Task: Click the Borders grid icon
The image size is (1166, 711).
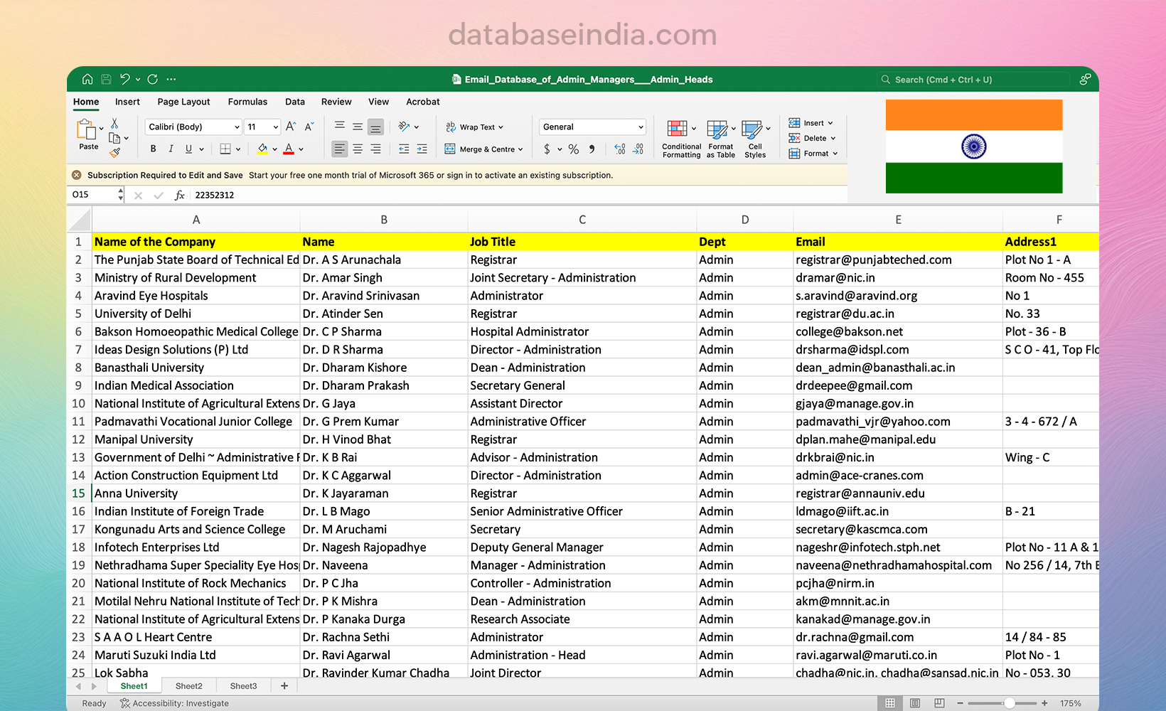Action: coord(225,149)
